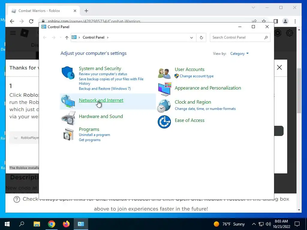Viewport: 307px width, 230px height.
Task: Click the Network and Internet globe icon
Action: (68, 101)
